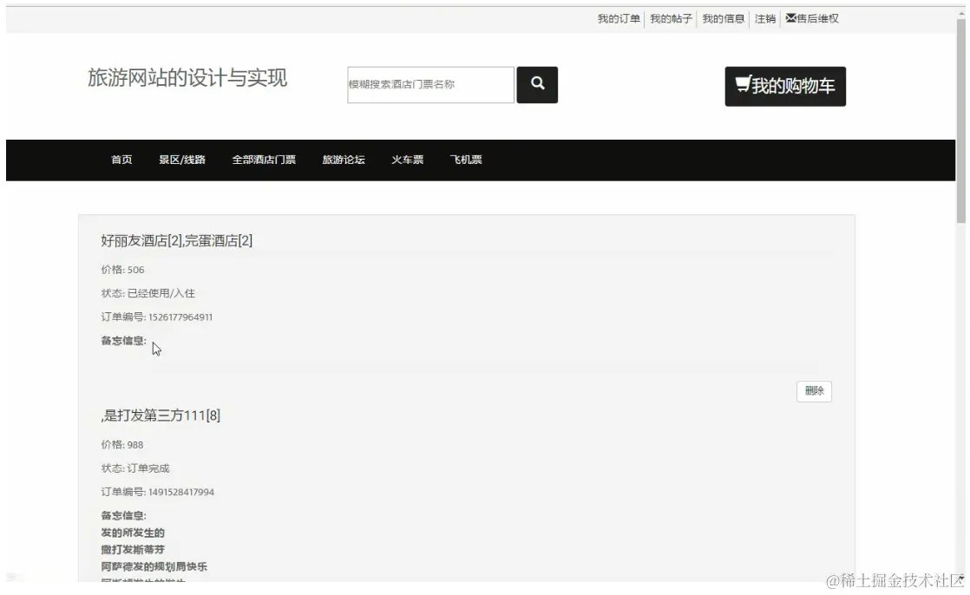This screenshot has width=970, height=595.
Task: Click site title 旅游网站的设计与实现
Action: click(187, 78)
